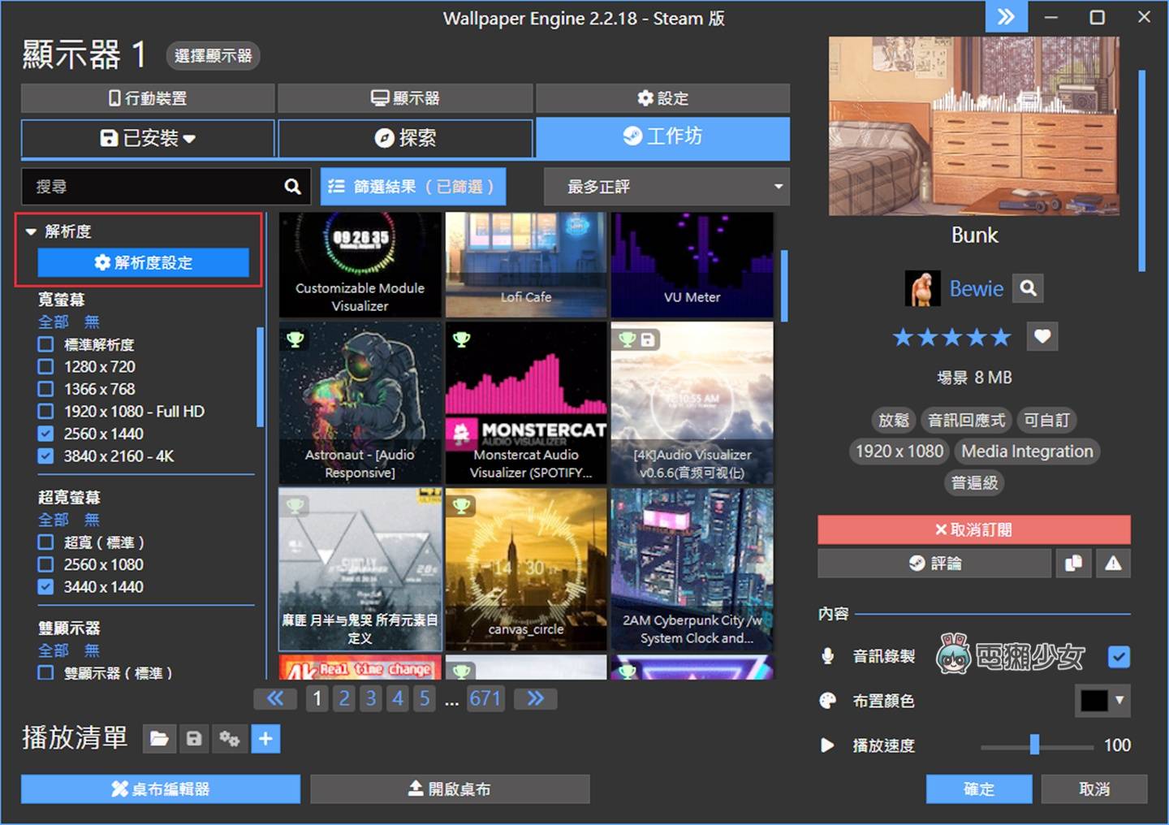This screenshot has width=1169, height=825.
Task: Collapse the 解析度 section
Action: click(x=31, y=231)
